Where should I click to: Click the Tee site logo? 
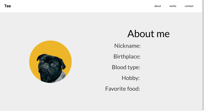(8, 6)
